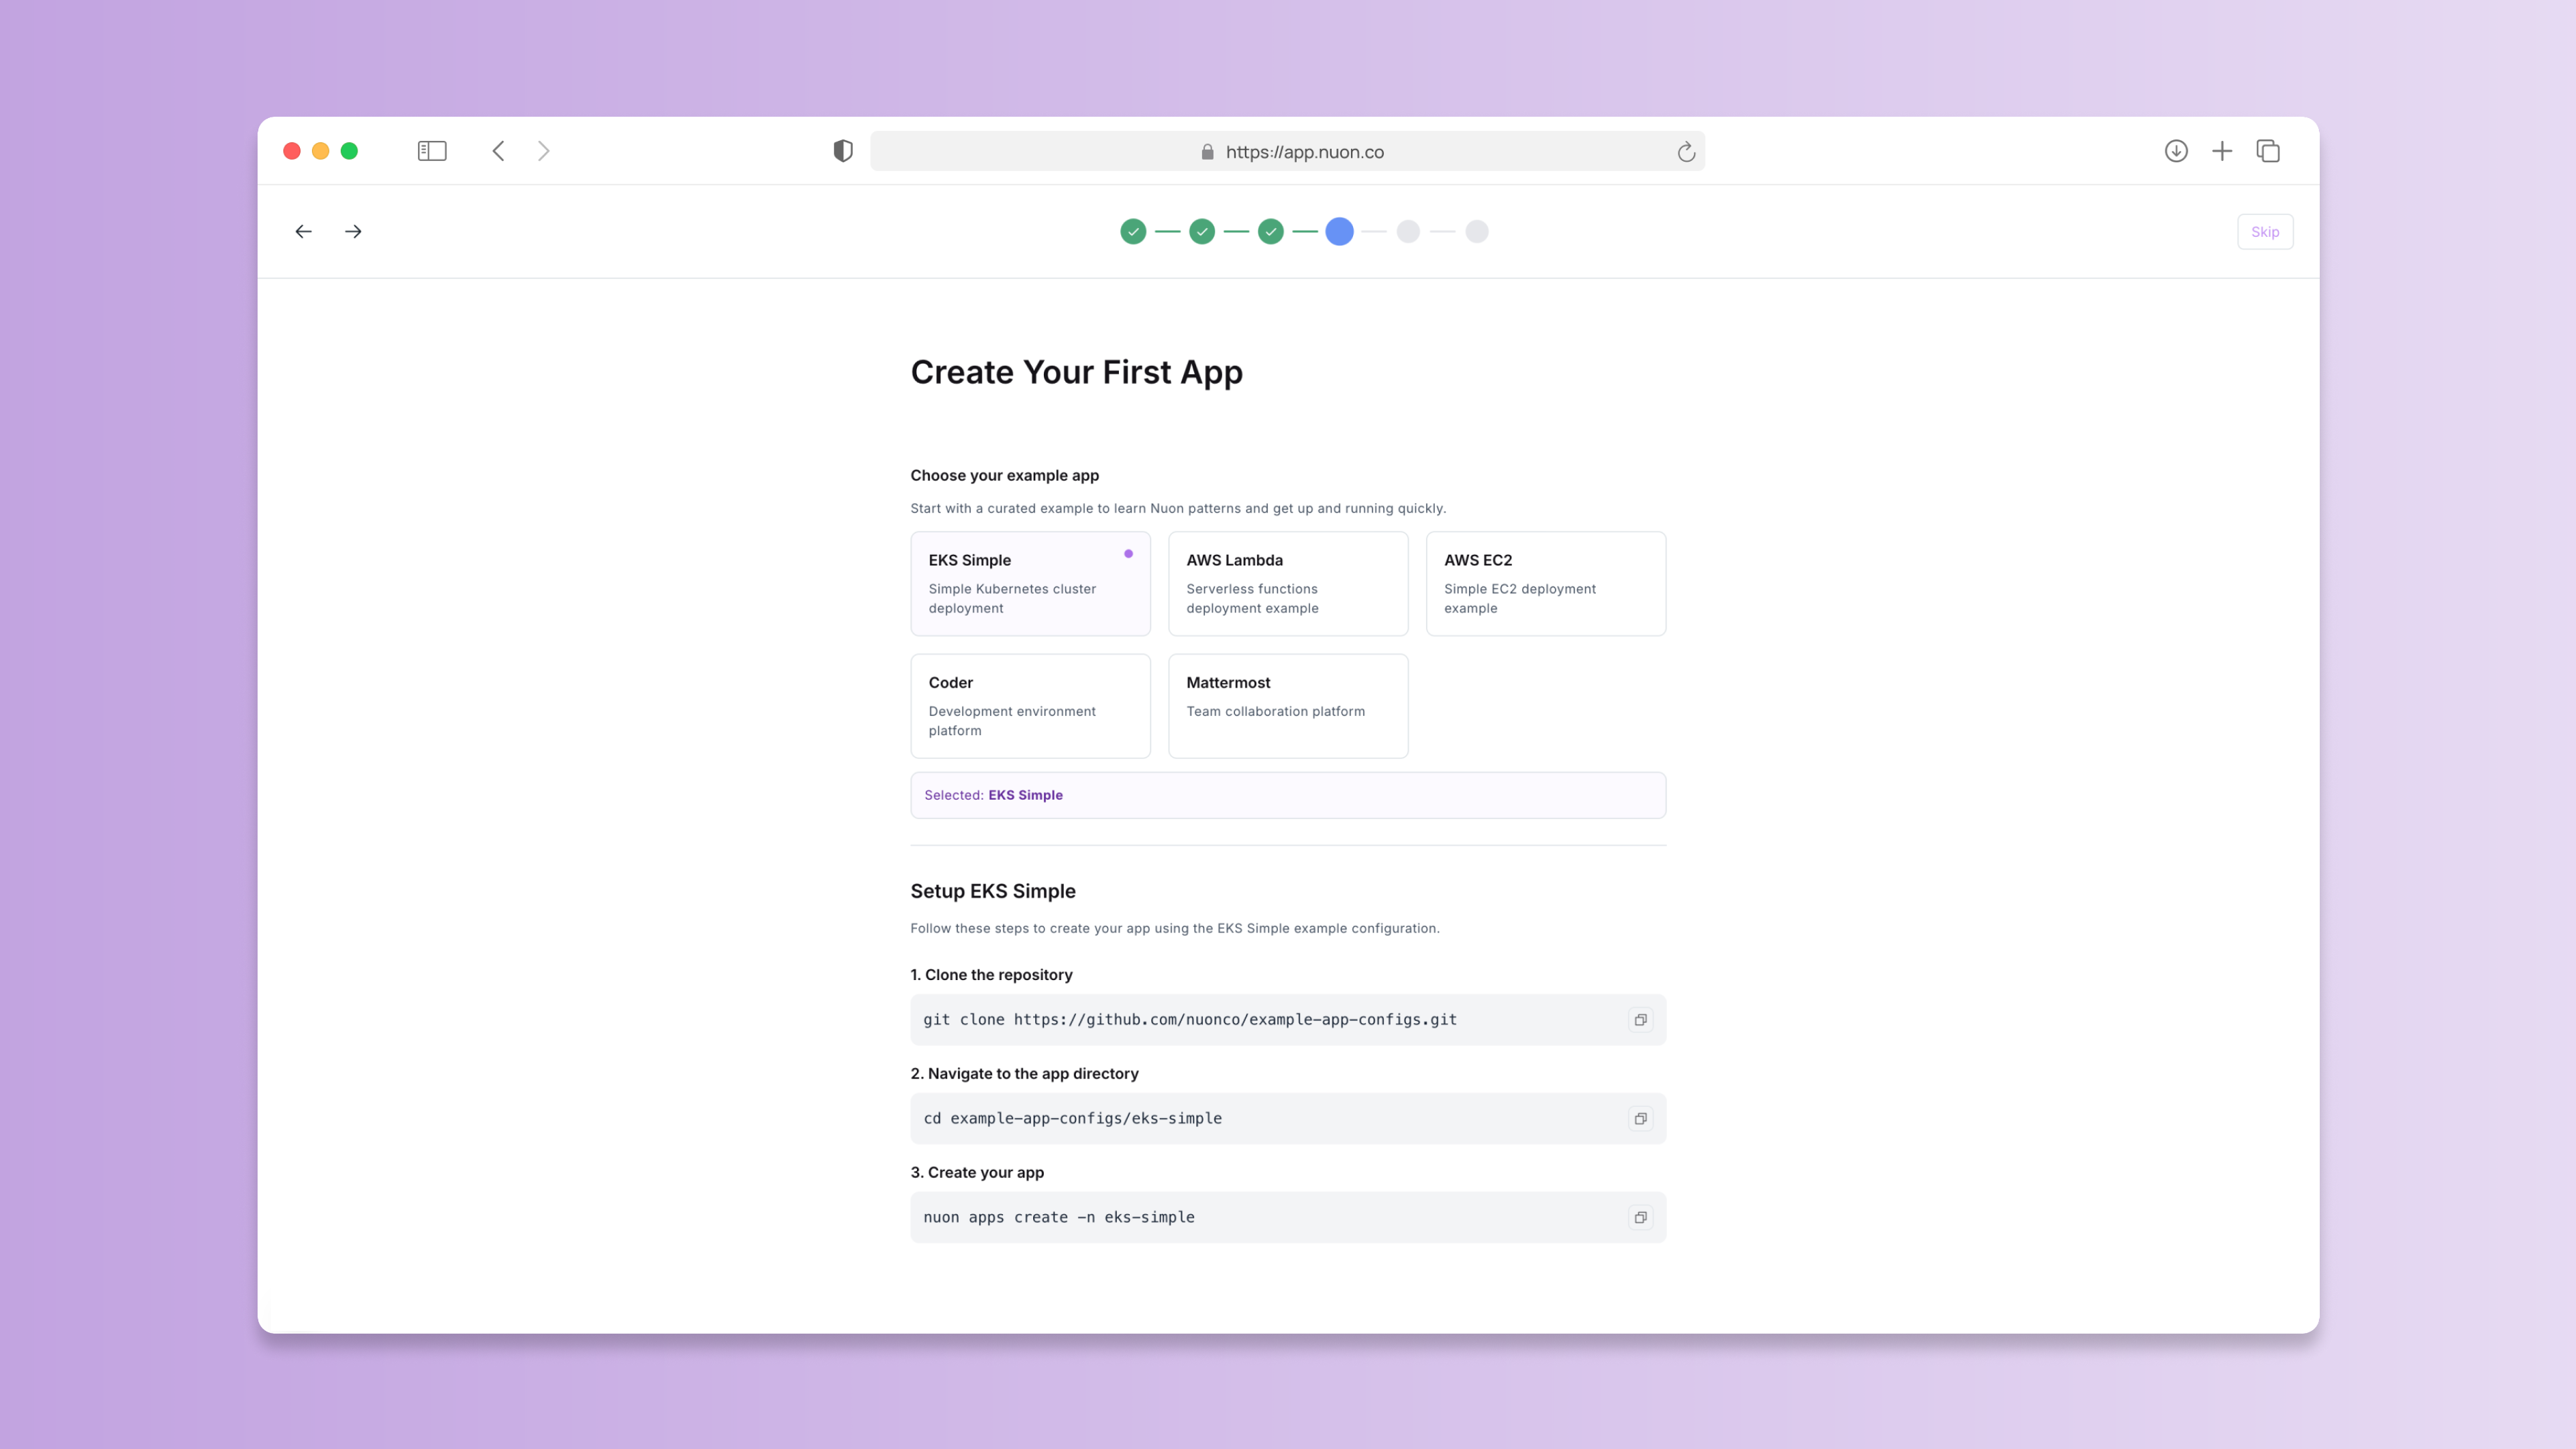The image size is (2576, 1449).
Task: Click the 'Setup EKS Simple' heading
Action: pyautogui.click(x=993, y=891)
